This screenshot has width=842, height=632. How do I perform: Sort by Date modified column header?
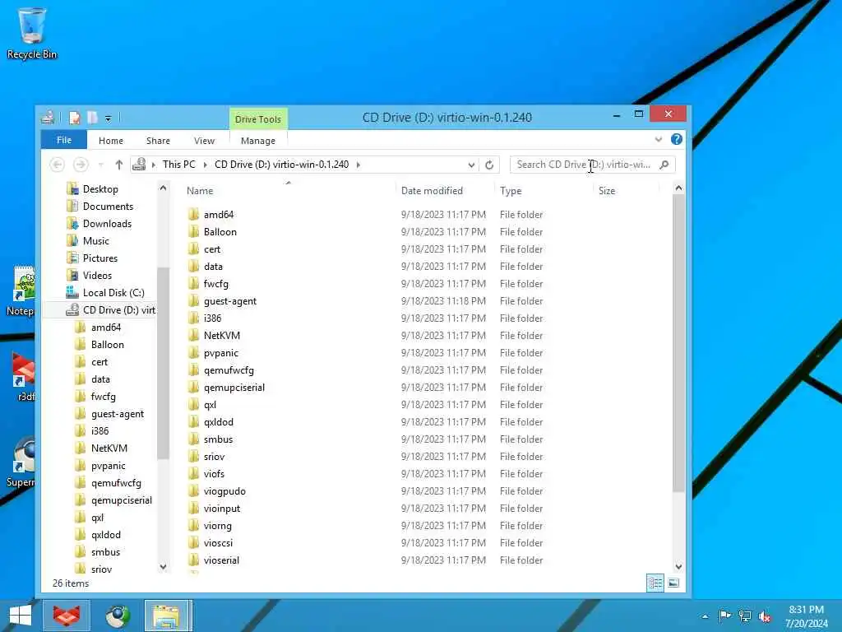point(432,191)
